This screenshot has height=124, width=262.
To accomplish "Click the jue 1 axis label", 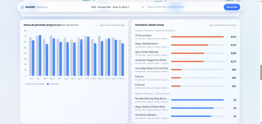I will (x=32, y=79).
